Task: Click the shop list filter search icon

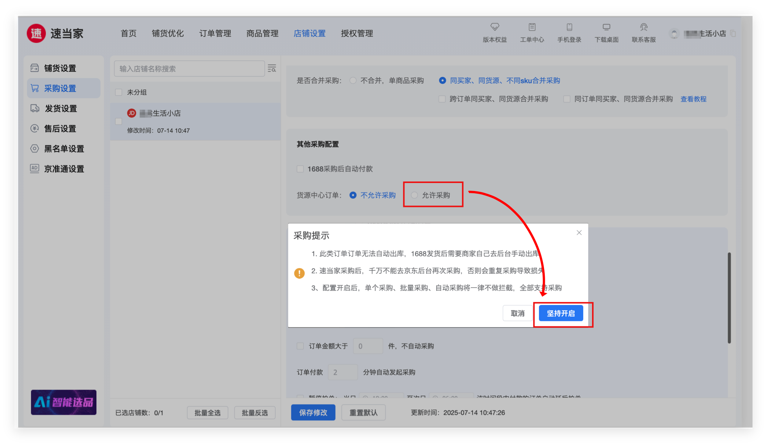Action: coord(272,69)
